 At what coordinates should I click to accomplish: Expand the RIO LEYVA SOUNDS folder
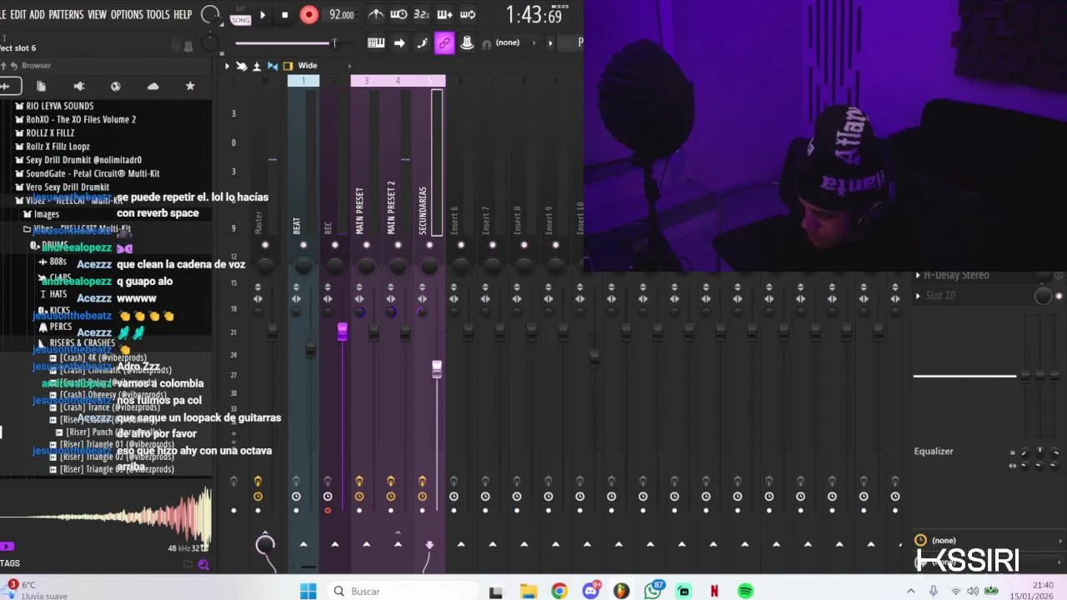click(x=54, y=106)
